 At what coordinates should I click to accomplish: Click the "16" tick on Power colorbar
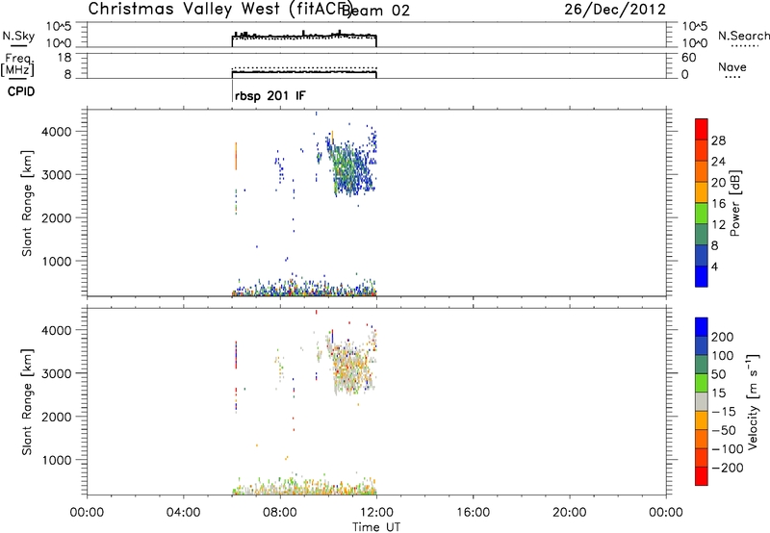coord(718,204)
